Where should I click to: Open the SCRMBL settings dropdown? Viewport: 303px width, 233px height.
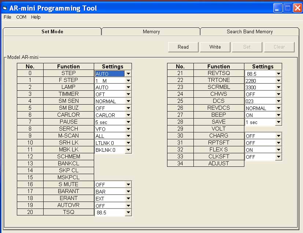(278, 87)
